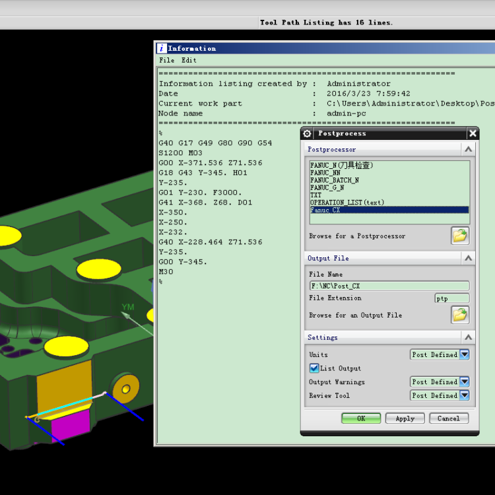
Task: Toggle the List Output checkbox
Action: tap(314, 368)
